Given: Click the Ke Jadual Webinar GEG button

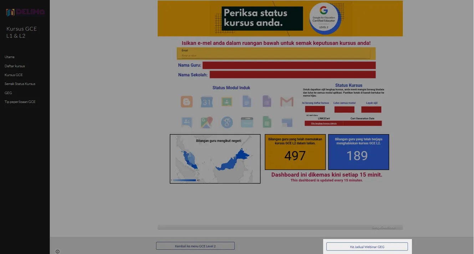Looking at the screenshot, I should (x=367, y=247).
